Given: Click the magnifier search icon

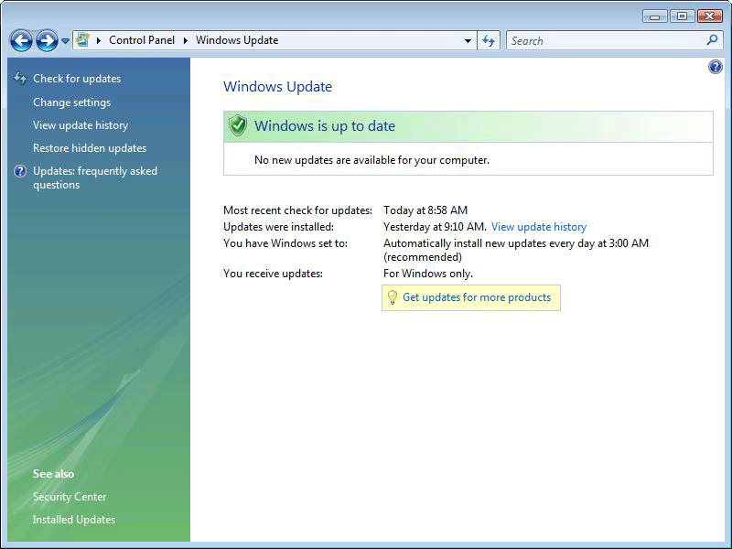Looking at the screenshot, I should click(x=712, y=40).
